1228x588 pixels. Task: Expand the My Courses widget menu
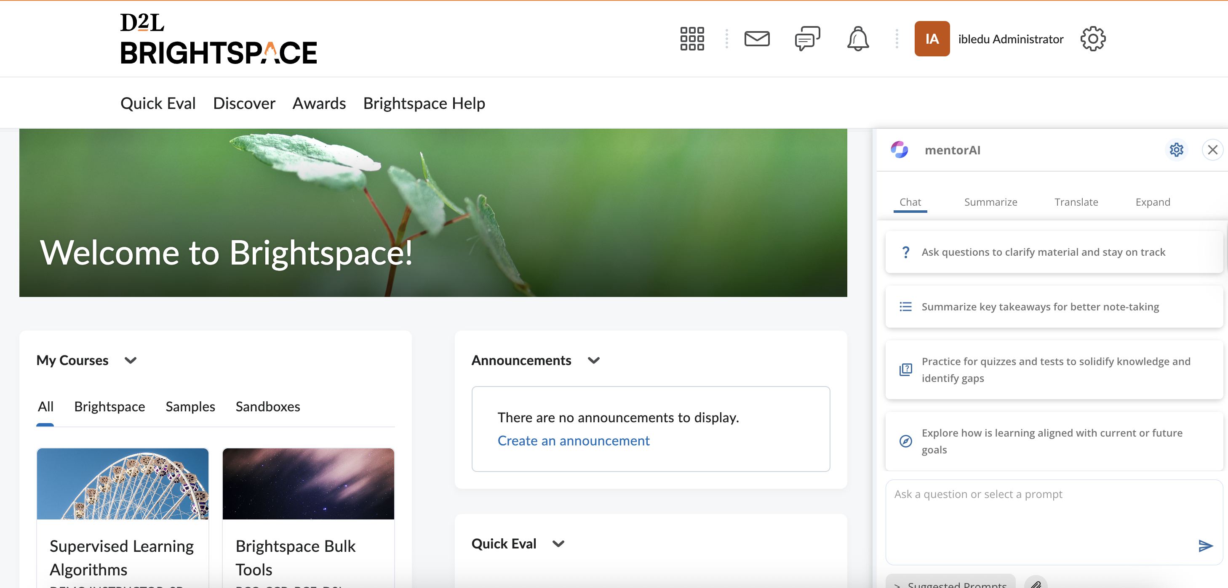pyautogui.click(x=130, y=360)
